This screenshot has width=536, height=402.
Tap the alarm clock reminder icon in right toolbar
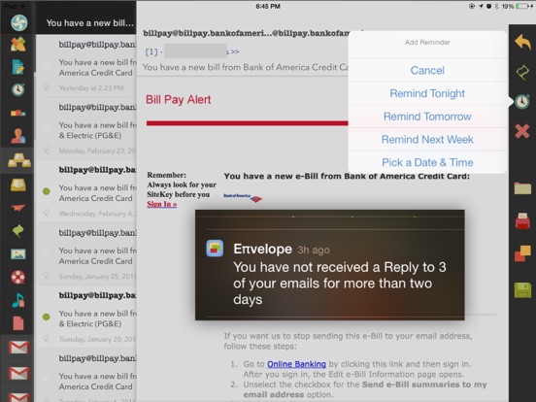pyautogui.click(x=522, y=102)
